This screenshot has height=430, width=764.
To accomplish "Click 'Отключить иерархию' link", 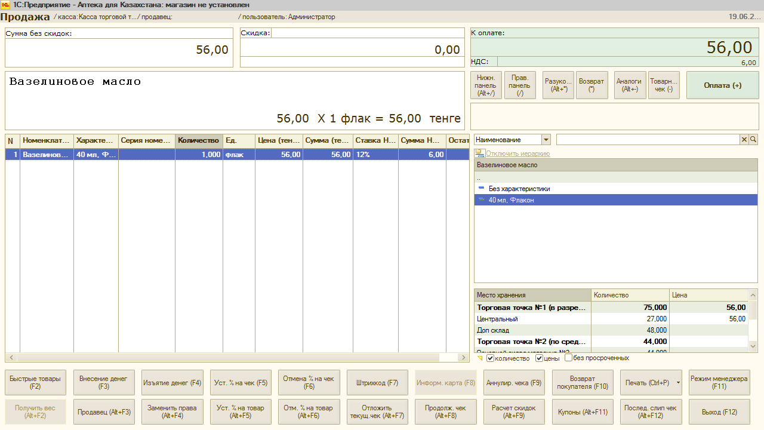I will click(517, 153).
